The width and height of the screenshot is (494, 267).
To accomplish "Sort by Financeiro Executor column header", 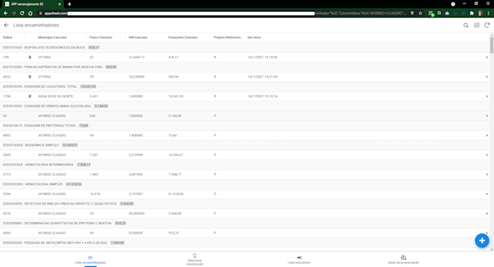I will point(183,38).
